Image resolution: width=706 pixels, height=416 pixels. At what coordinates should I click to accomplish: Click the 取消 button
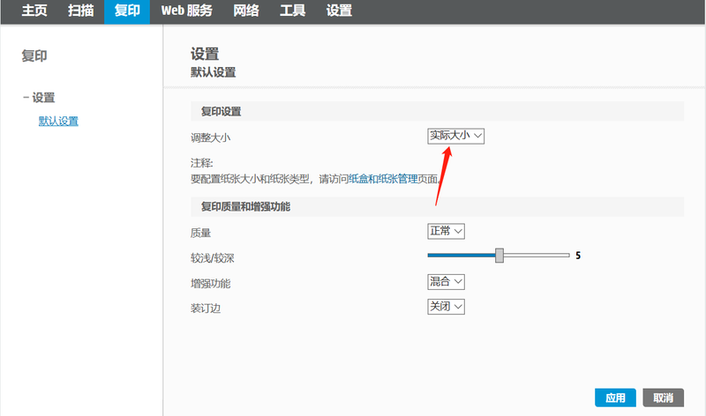point(664,398)
